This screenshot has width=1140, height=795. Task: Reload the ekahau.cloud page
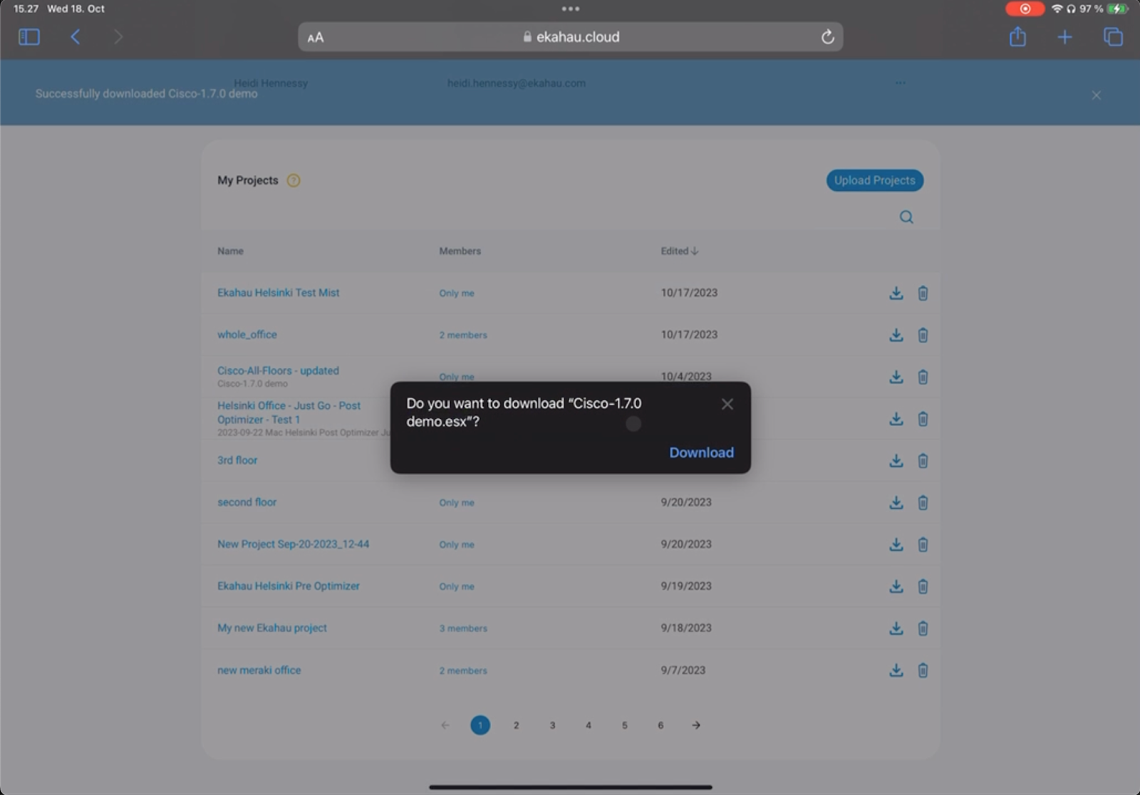(x=827, y=37)
